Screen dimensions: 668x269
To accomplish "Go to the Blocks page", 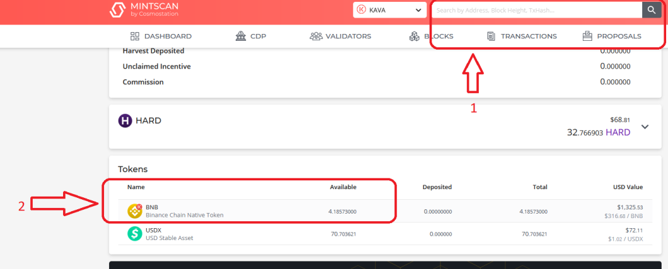I will [x=431, y=36].
